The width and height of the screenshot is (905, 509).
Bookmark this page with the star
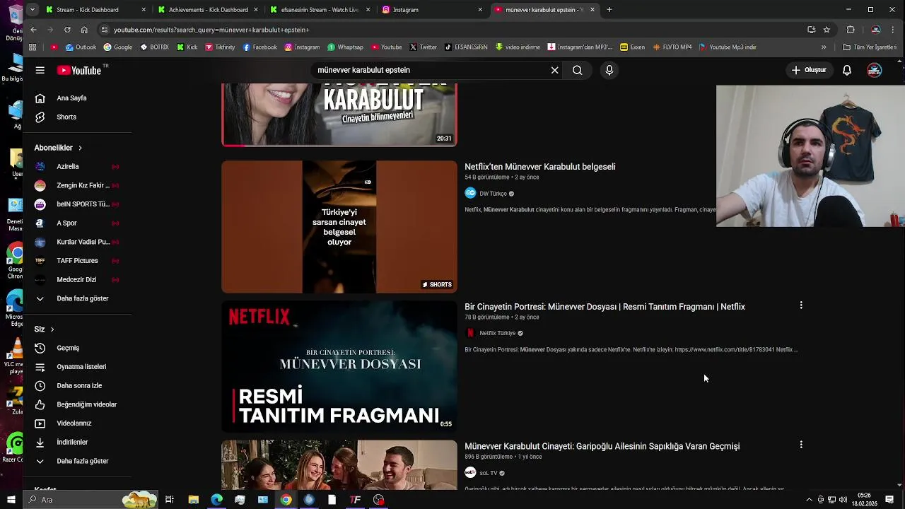827,30
